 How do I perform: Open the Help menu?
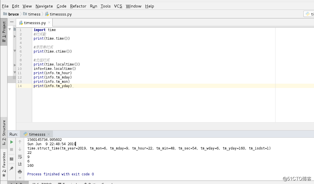[150, 6]
